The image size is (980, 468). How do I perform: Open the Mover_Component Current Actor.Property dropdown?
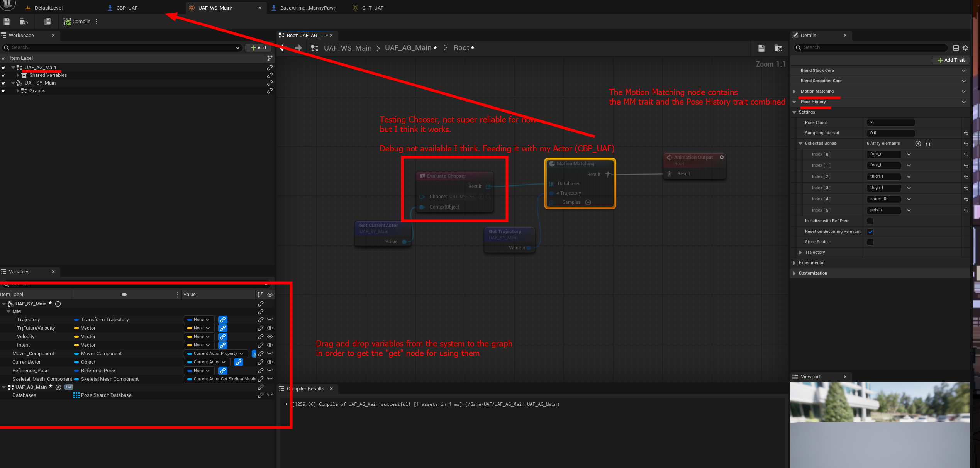click(x=216, y=354)
